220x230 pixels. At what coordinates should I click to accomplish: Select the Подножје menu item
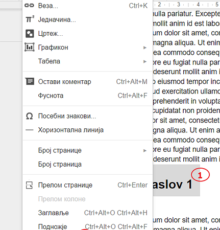[88, 226]
